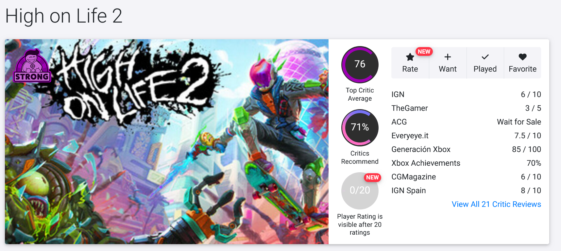Mark game as Played checkmark
Viewport: 561px width, 251px height.
pos(485,57)
